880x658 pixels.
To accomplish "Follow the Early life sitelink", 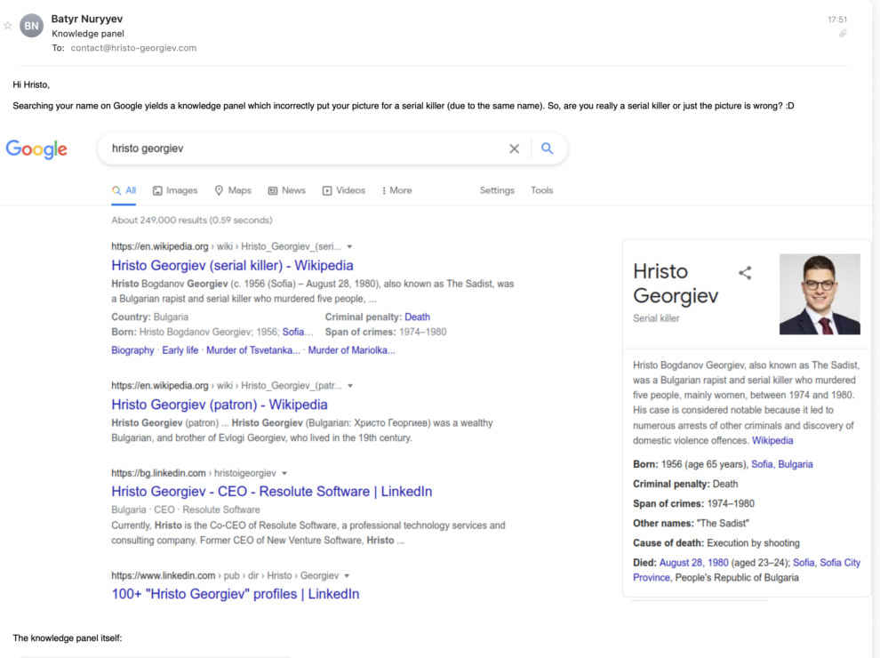I will [180, 350].
